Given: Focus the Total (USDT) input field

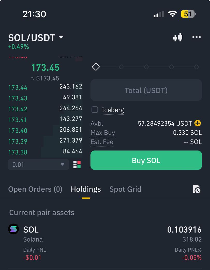Looking at the screenshot, I should click(146, 90).
